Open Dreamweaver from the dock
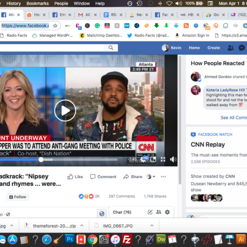Viewport: 247px width, 247px height. coord(161,239)
